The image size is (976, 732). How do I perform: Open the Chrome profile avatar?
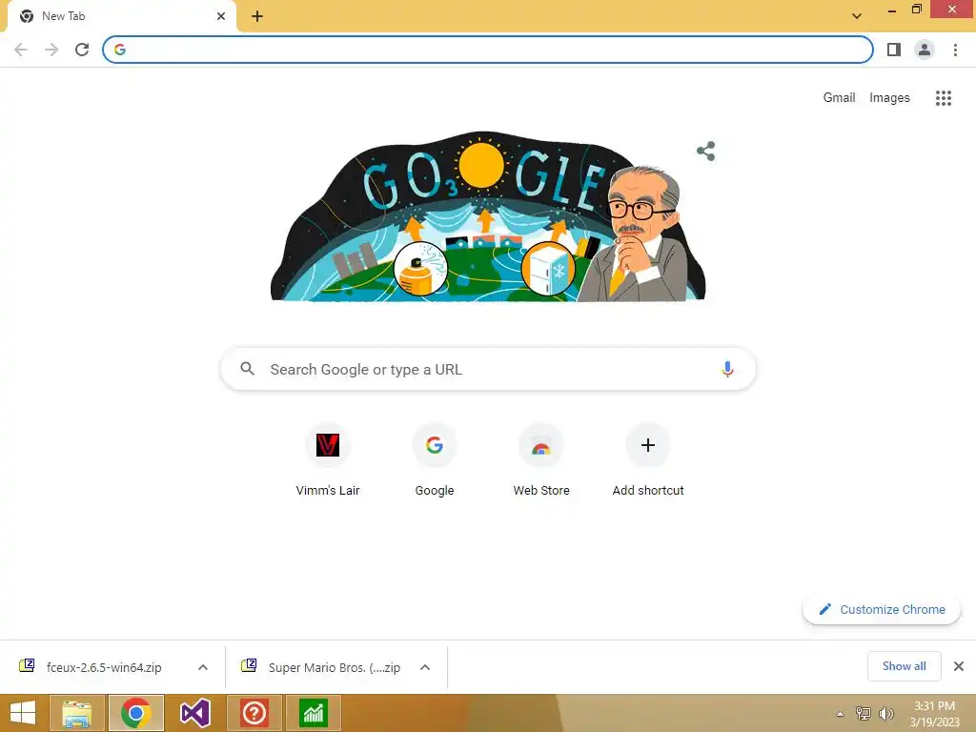[925, 50]
